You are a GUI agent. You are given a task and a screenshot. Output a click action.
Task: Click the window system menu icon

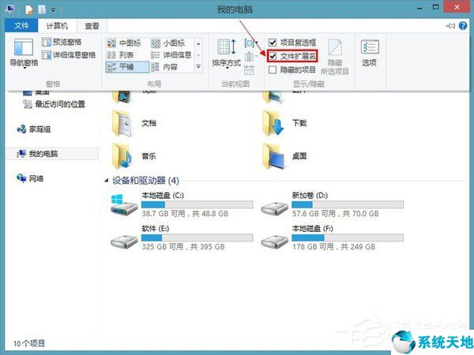point(10,9)
